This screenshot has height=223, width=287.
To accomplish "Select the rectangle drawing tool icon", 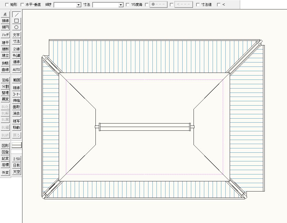I will pyautogui.click(x=16, y=21).
